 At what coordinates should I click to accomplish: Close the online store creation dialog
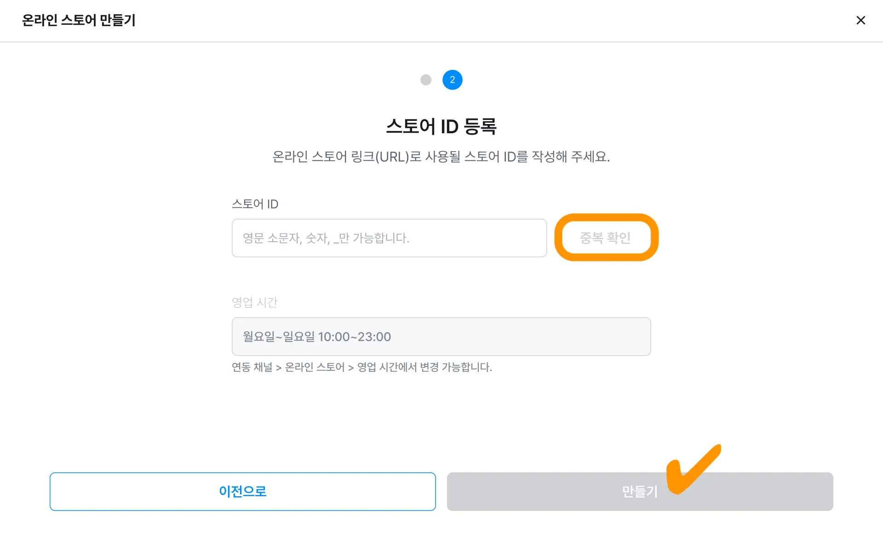(860, 20)
